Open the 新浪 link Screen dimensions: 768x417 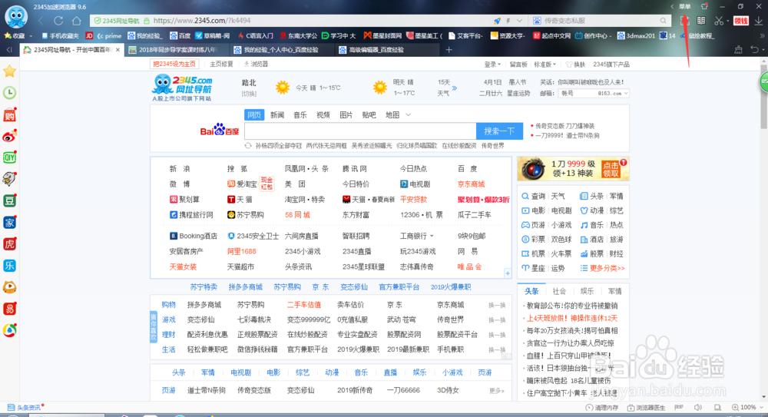point(180,168)
